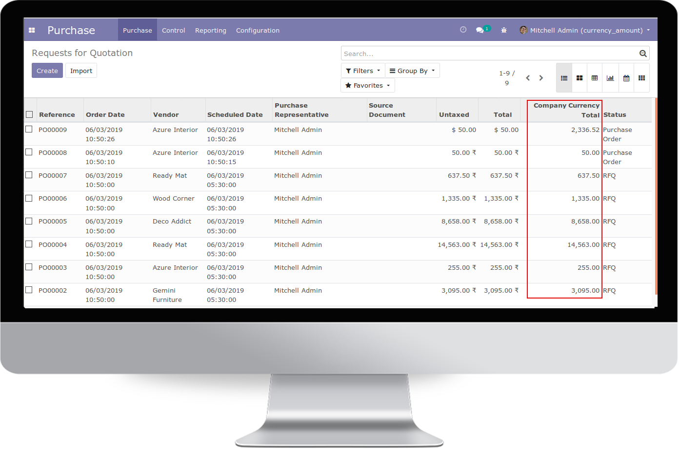Click the Purchase app title
Viewport: 680px width, 449px height.
71,30
